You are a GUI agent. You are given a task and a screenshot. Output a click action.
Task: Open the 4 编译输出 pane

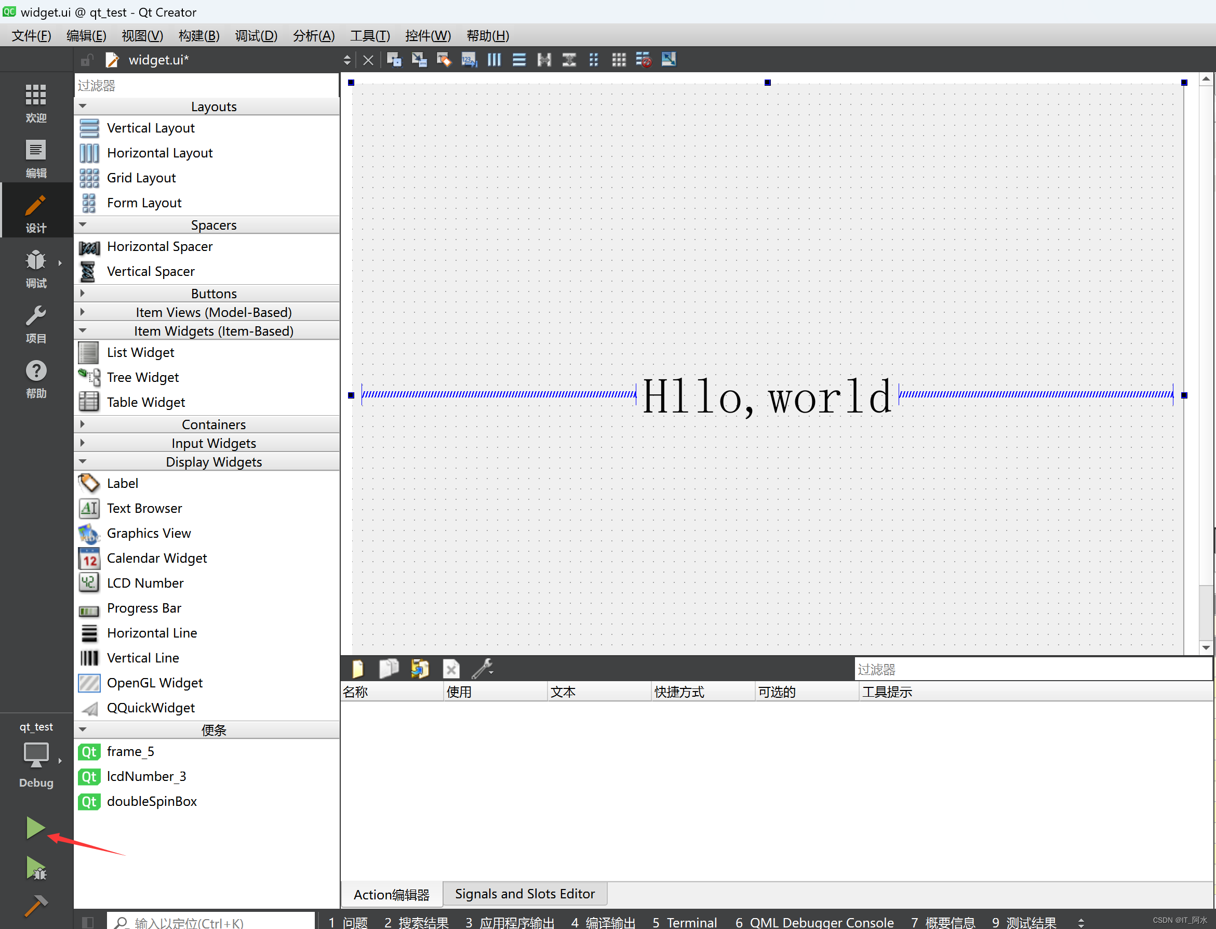(x=603, y=922)
